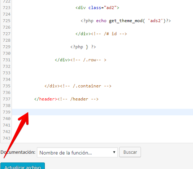Place cursor on highlighted empty line 739
This screenshot has width=193, height=169.
click(x=102, y=112)
